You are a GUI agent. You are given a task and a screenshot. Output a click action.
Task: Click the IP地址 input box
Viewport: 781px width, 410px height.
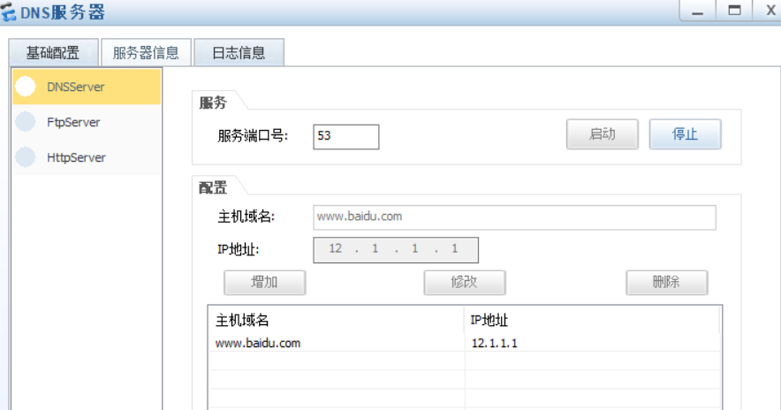(x=396, y=249)
